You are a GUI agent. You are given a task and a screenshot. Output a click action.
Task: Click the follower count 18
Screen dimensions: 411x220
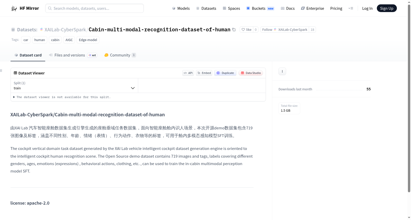click(312, 30)
